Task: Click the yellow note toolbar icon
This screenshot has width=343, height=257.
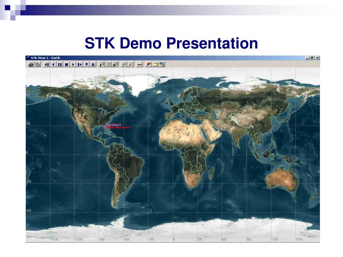Action: click(x=155, y=65)
